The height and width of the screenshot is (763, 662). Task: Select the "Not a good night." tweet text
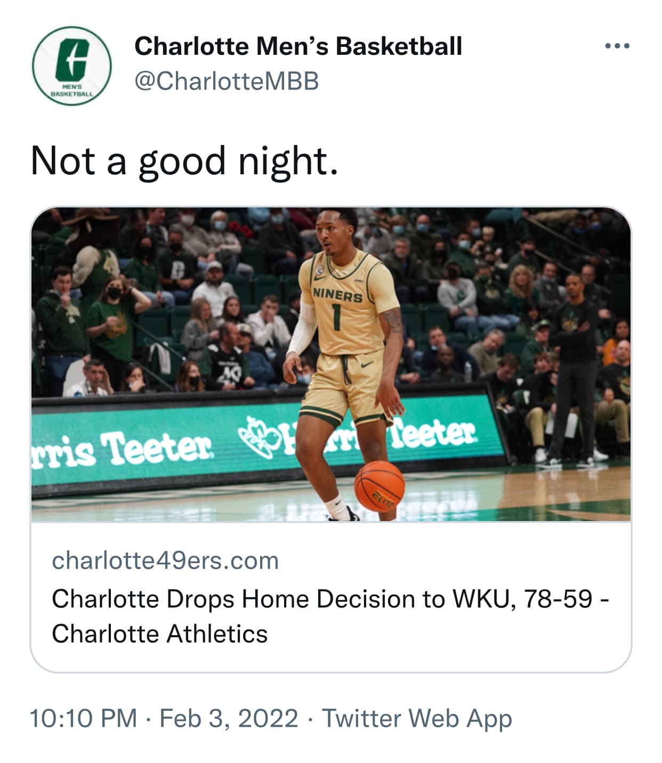184,161
